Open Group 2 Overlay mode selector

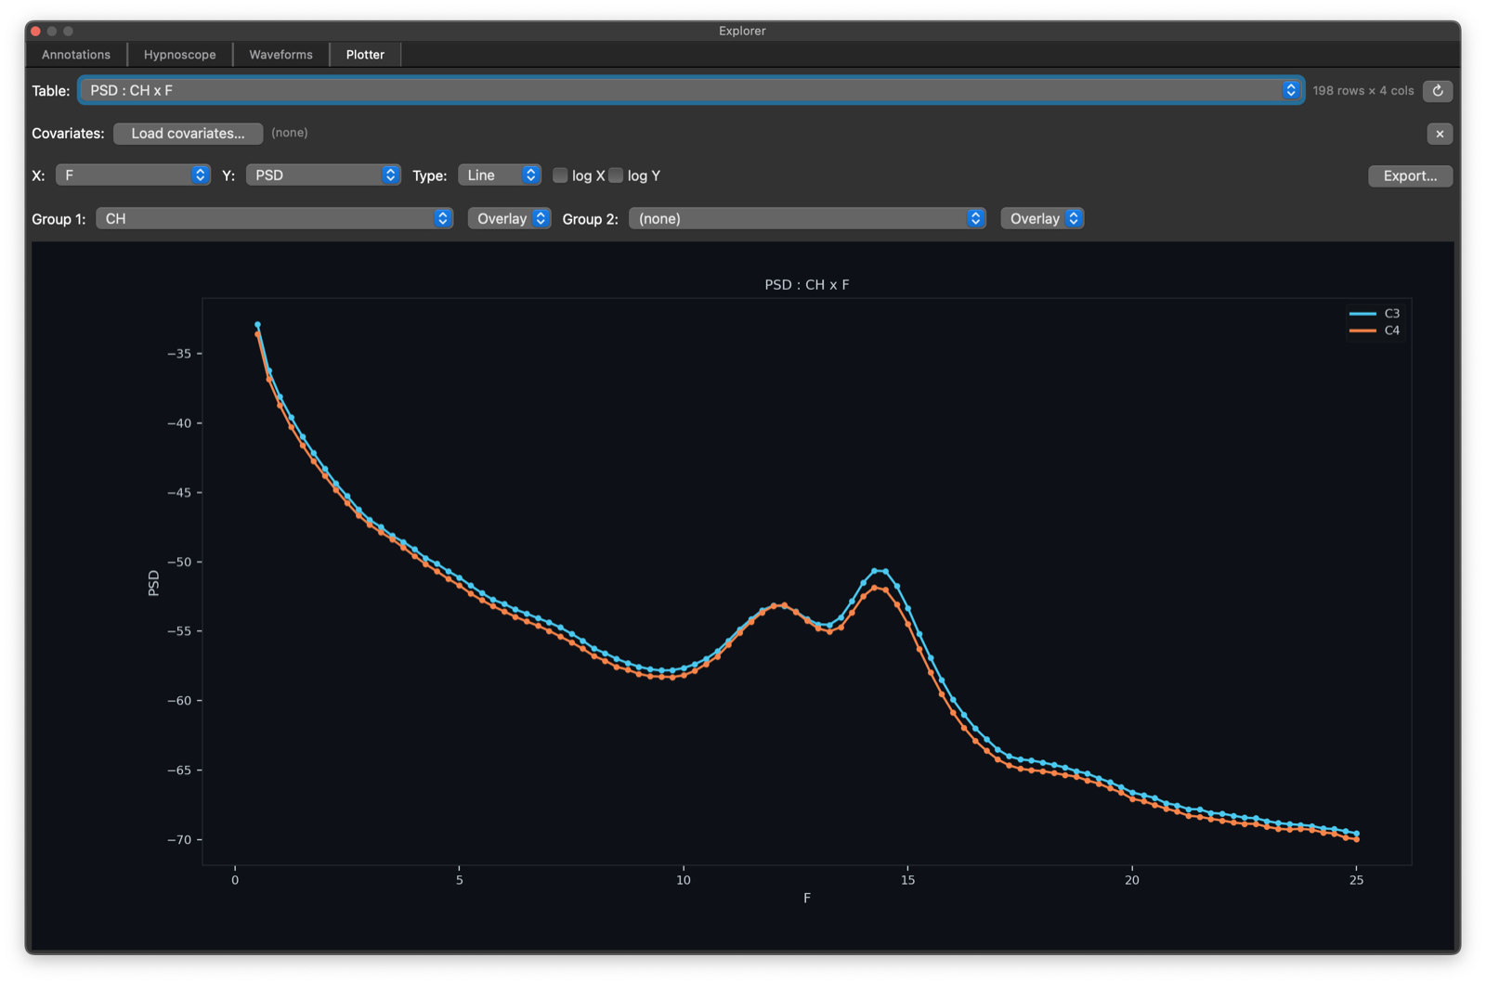pos(1042,219)
